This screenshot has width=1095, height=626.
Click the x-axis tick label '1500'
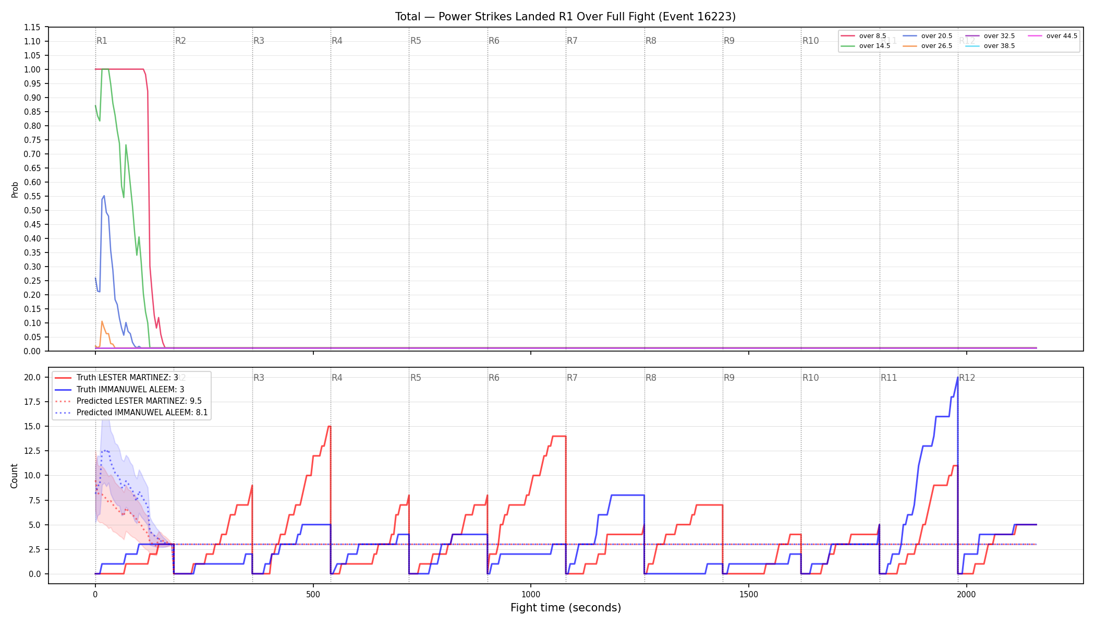pos(749,594)
